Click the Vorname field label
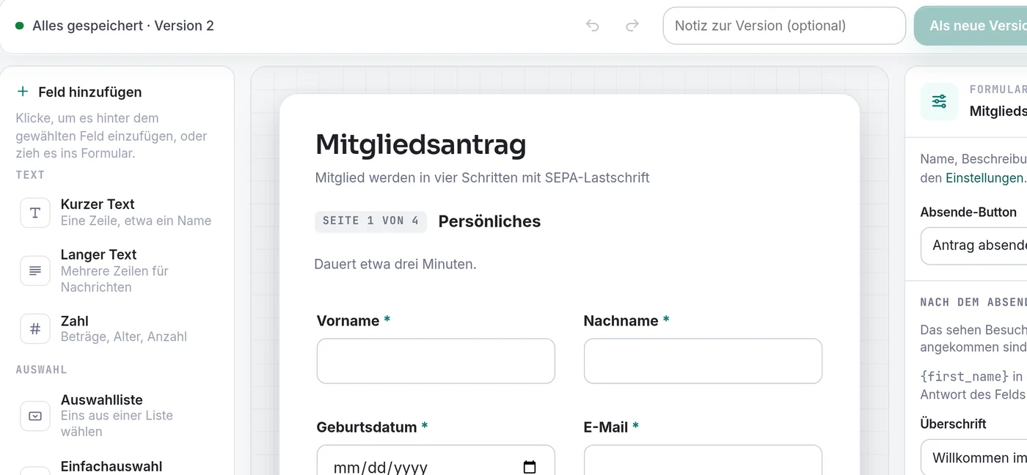This screenshot has width=1027, height=475. 348,320
